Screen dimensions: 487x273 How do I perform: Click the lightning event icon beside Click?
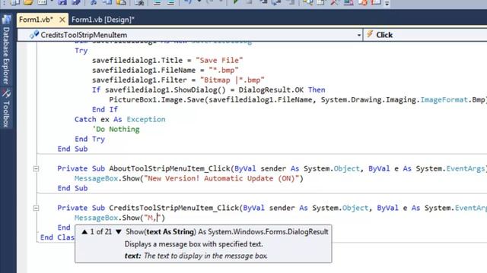coord(370,34)
